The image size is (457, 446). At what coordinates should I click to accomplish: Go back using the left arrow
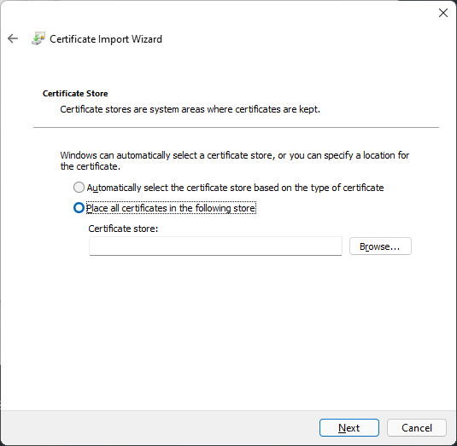tap(13, 38)
